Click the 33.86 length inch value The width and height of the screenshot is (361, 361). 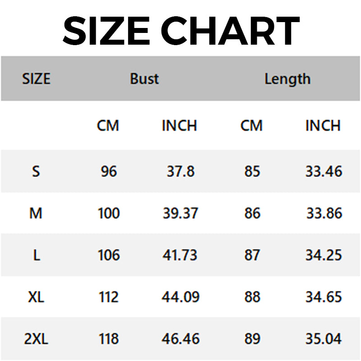pos(324,213)
